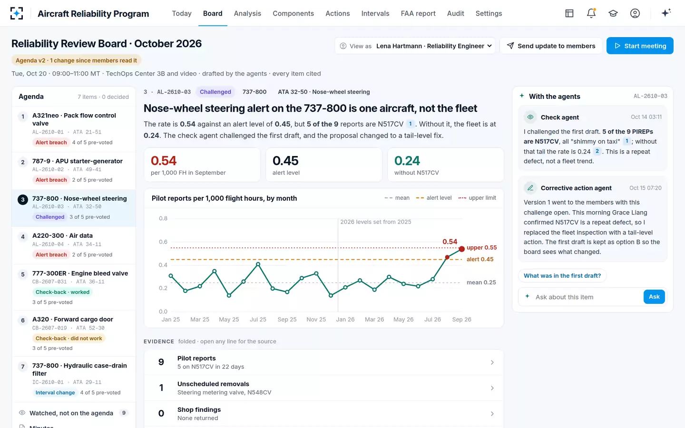Expand the Pilot reports evidence row
The width and height of the screenshot is (685, 428).
tap(323, 362)
